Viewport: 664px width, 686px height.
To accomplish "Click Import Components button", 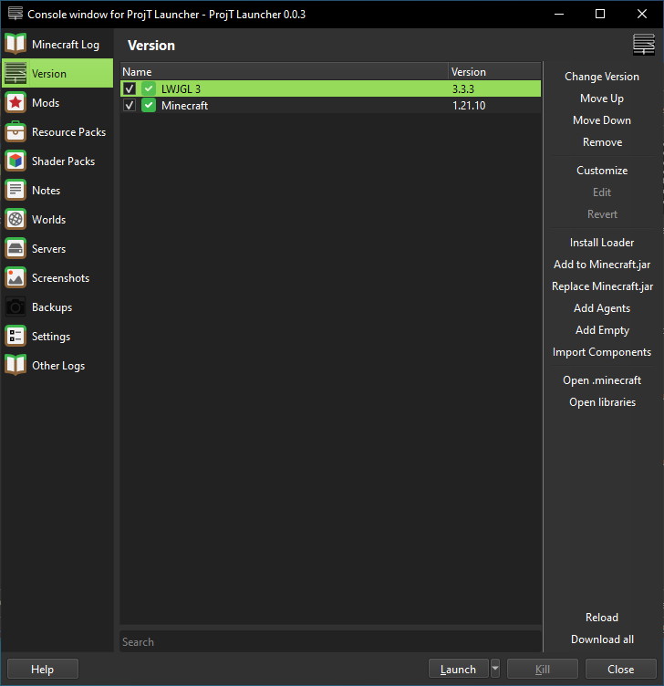I will point(602,352).
